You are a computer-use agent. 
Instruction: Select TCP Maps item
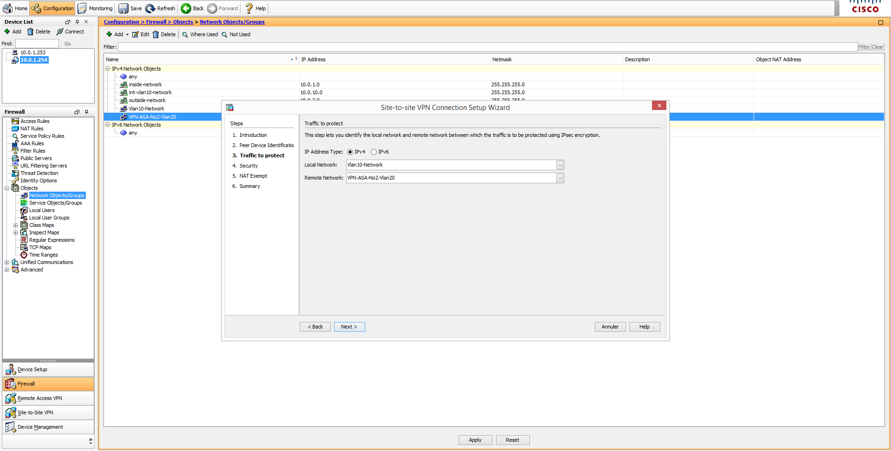(40, 247)
